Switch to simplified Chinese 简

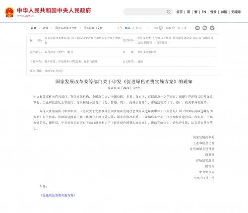point(188,12)
